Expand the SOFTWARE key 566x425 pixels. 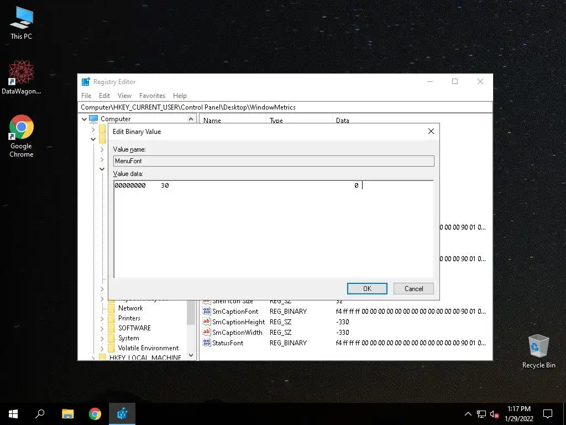click(102, 328)
